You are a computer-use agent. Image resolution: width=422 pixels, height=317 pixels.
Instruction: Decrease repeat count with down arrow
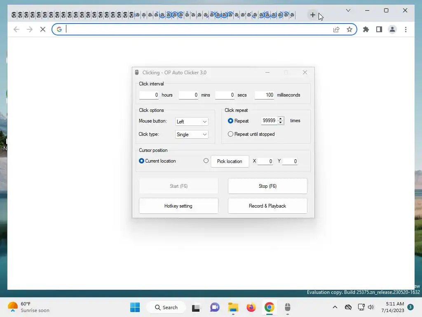coord(280,122)
